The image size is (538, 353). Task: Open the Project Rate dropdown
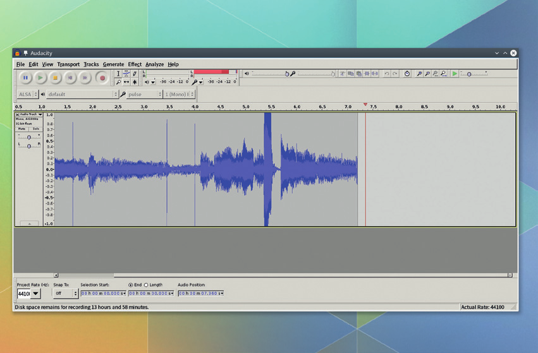pos(35,294)
